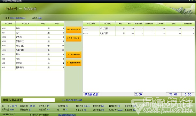Click the orange 删除所有 button
The height and width of the screenshot is (116, 196).
point(73,63)
